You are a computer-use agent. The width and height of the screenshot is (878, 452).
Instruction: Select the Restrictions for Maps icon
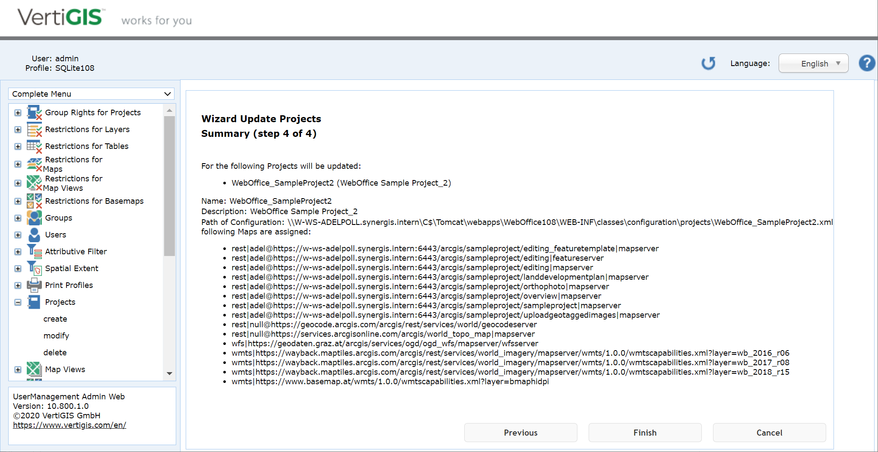(34, 164)
